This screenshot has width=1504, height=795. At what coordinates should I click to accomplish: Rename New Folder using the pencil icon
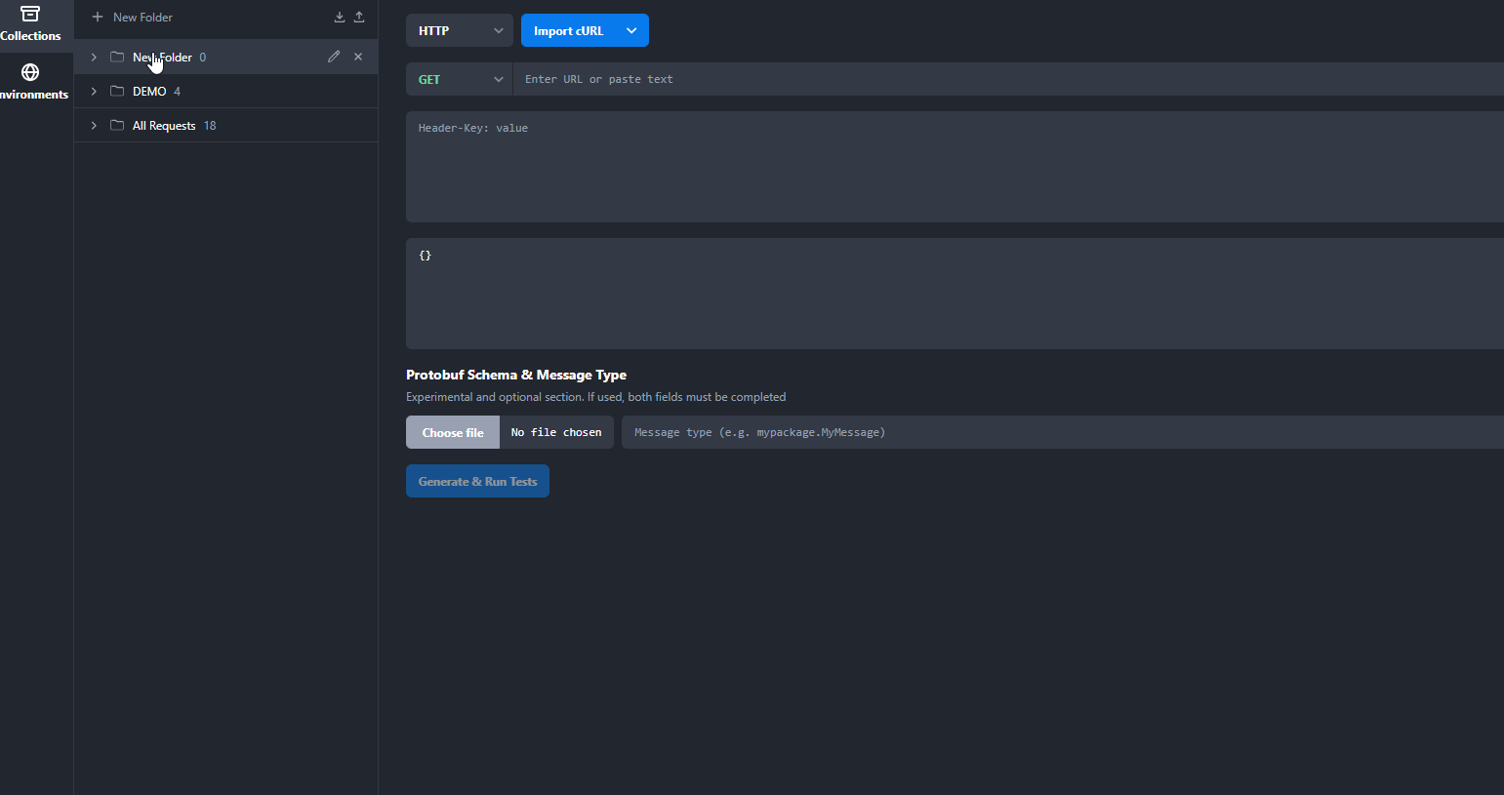[333, 56]
